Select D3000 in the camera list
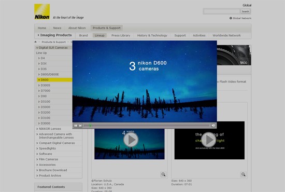 click(46, 123)
